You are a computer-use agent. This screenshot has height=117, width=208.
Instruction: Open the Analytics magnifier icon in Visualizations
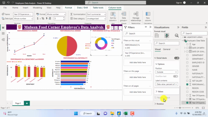point(176,35)
